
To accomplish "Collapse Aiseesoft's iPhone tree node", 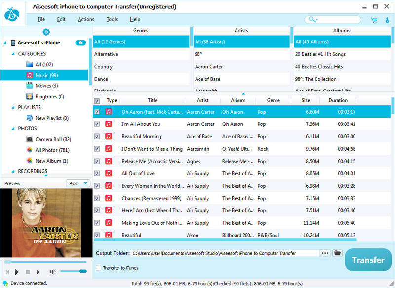I will 5,43.
